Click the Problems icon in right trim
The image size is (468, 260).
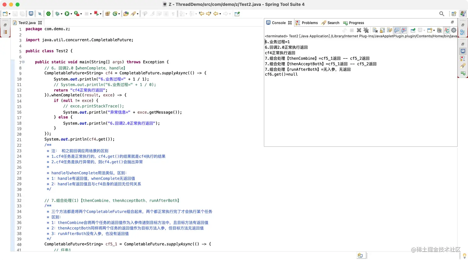tap(463, 58)
